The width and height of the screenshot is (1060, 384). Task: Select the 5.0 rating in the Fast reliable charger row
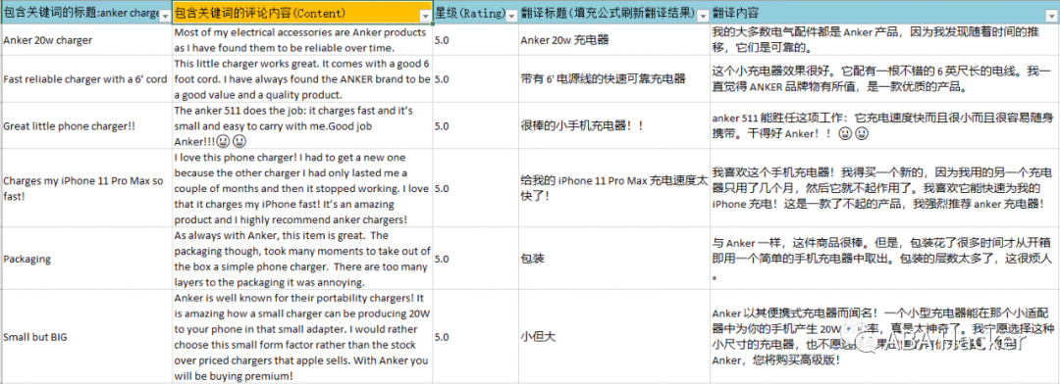475,79
